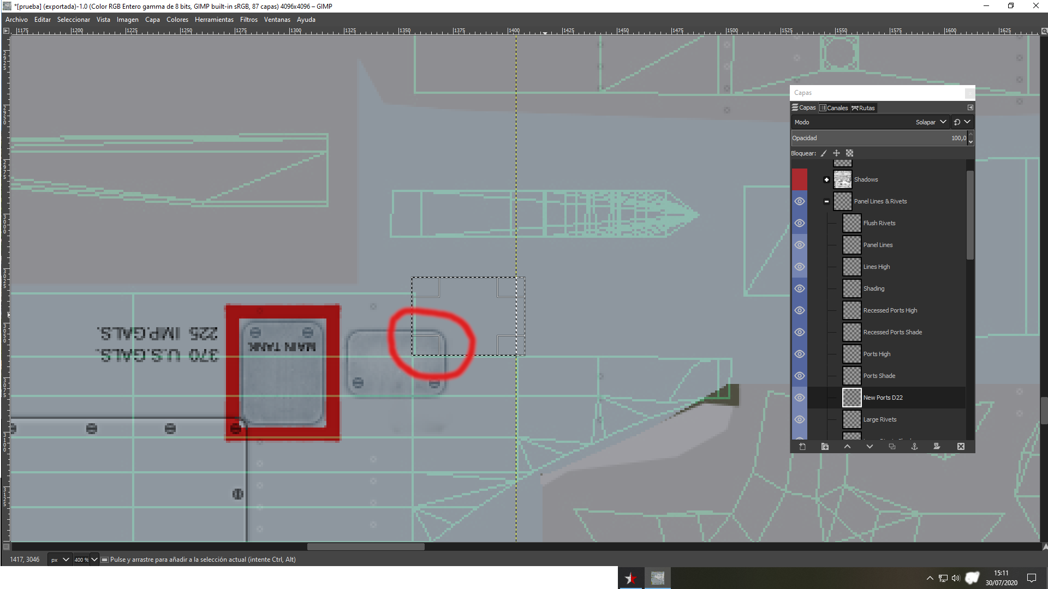
Task: Expand the Shadows layer group
Action: 826,179
